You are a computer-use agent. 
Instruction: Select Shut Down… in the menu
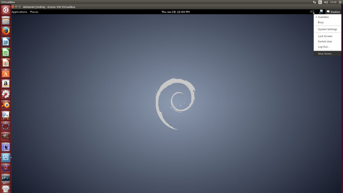pyautogui.click(x=325, y=54)
